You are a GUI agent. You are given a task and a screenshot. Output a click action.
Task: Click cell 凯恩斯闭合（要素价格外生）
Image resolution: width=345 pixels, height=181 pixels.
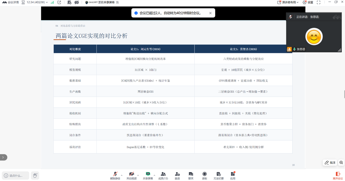pos(145,135)
